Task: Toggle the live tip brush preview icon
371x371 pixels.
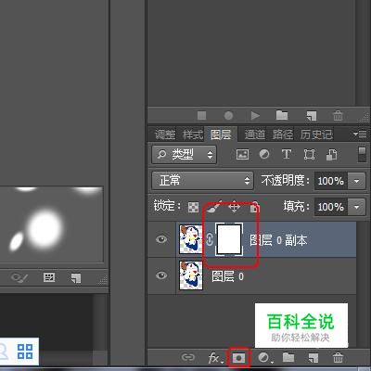Action: tap(19, 277)
